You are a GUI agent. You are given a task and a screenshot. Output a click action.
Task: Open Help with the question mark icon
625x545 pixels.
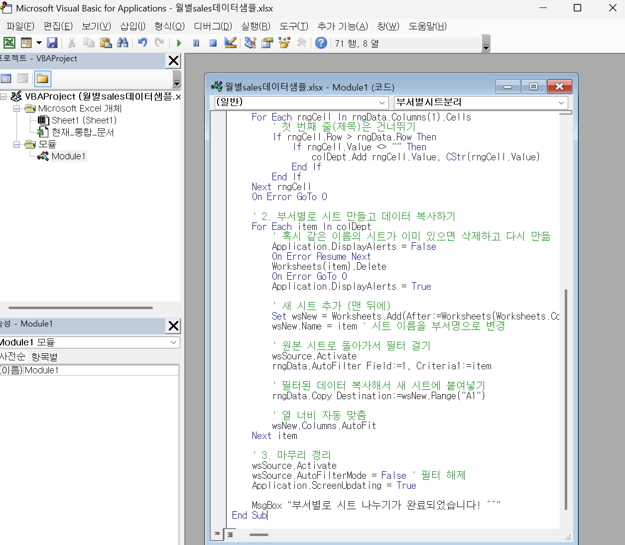(x=321, y=43)
